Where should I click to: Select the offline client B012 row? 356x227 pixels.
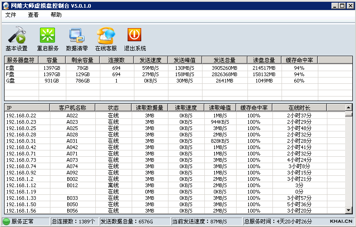72,185
